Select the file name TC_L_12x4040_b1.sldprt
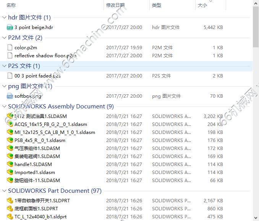The width and height of the screenshot is (259, 221). click(x=40, y=217)
